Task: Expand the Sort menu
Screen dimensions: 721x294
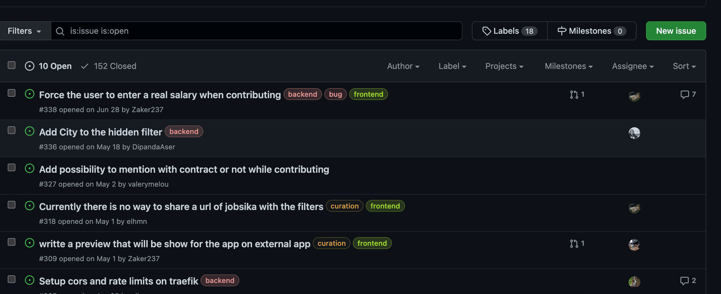Action: coord(684,66)
